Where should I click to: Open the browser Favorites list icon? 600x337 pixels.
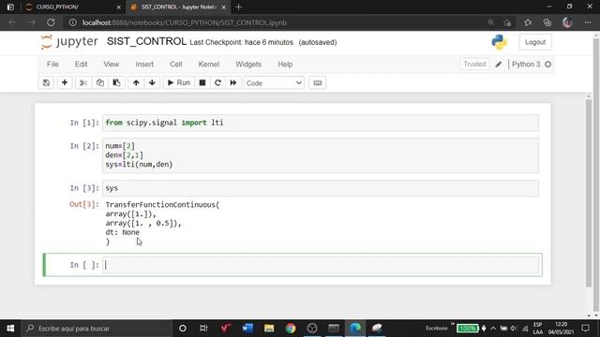click(x=528, y=22)
